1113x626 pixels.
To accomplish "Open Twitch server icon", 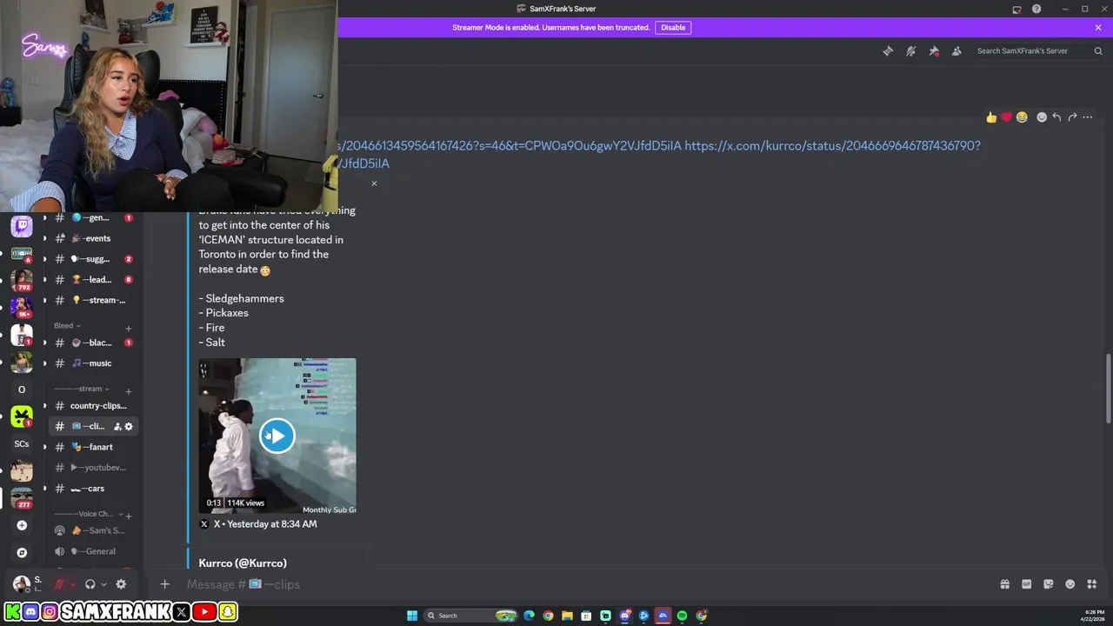I will (x=22, y=226).
